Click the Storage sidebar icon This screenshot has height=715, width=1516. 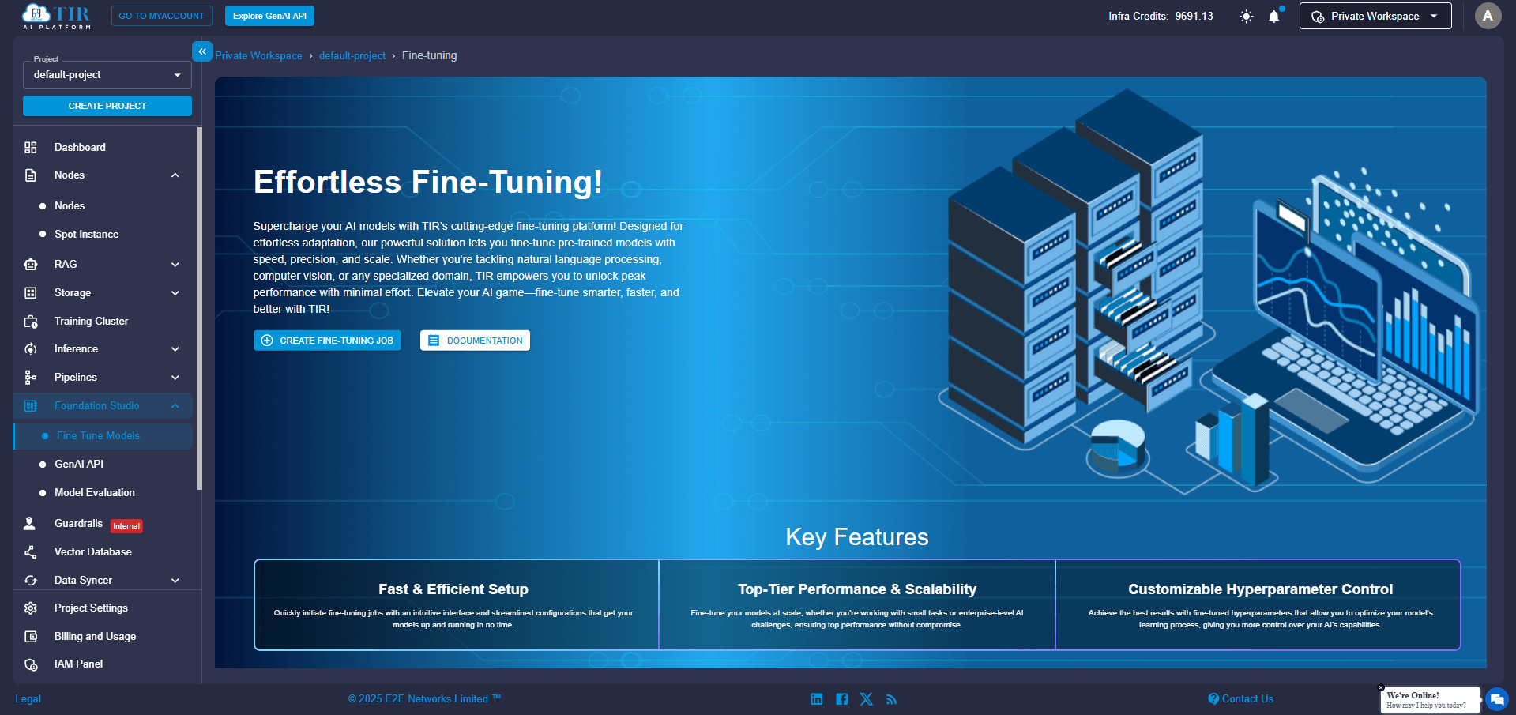pyautogui.click(x=31, y=293)
